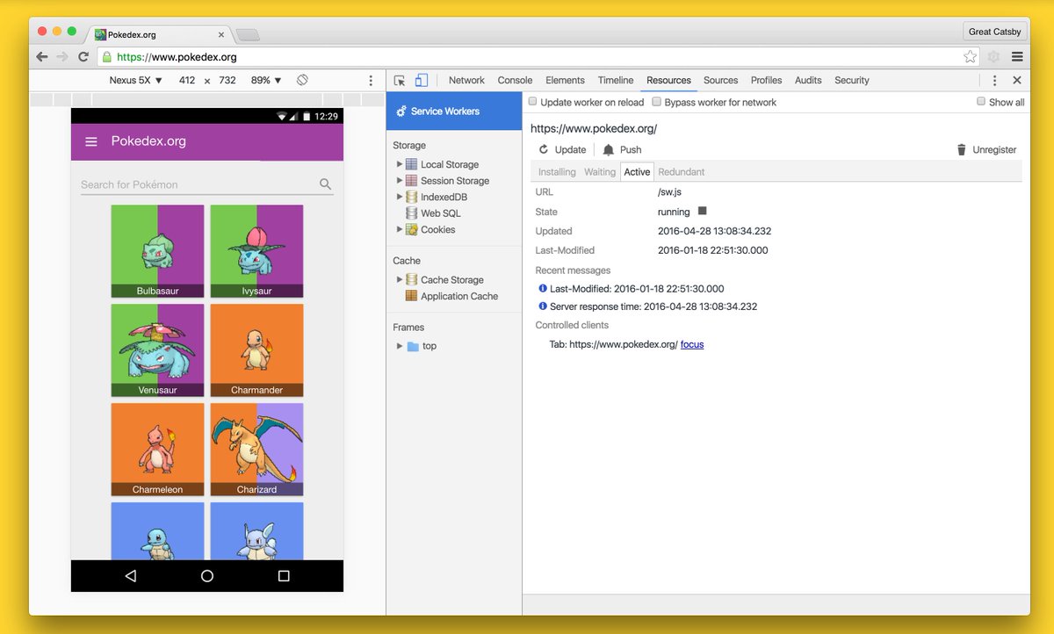Expand the top frame node
The width and height of the screenshot is (1054, 634).
coord(400,346)
